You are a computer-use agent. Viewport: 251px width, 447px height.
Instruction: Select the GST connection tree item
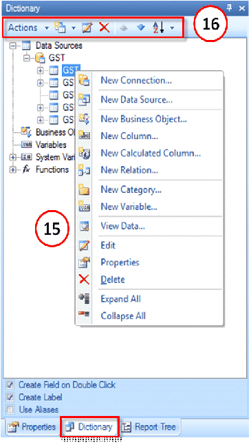pyautogui.click(x=56, y=58)
